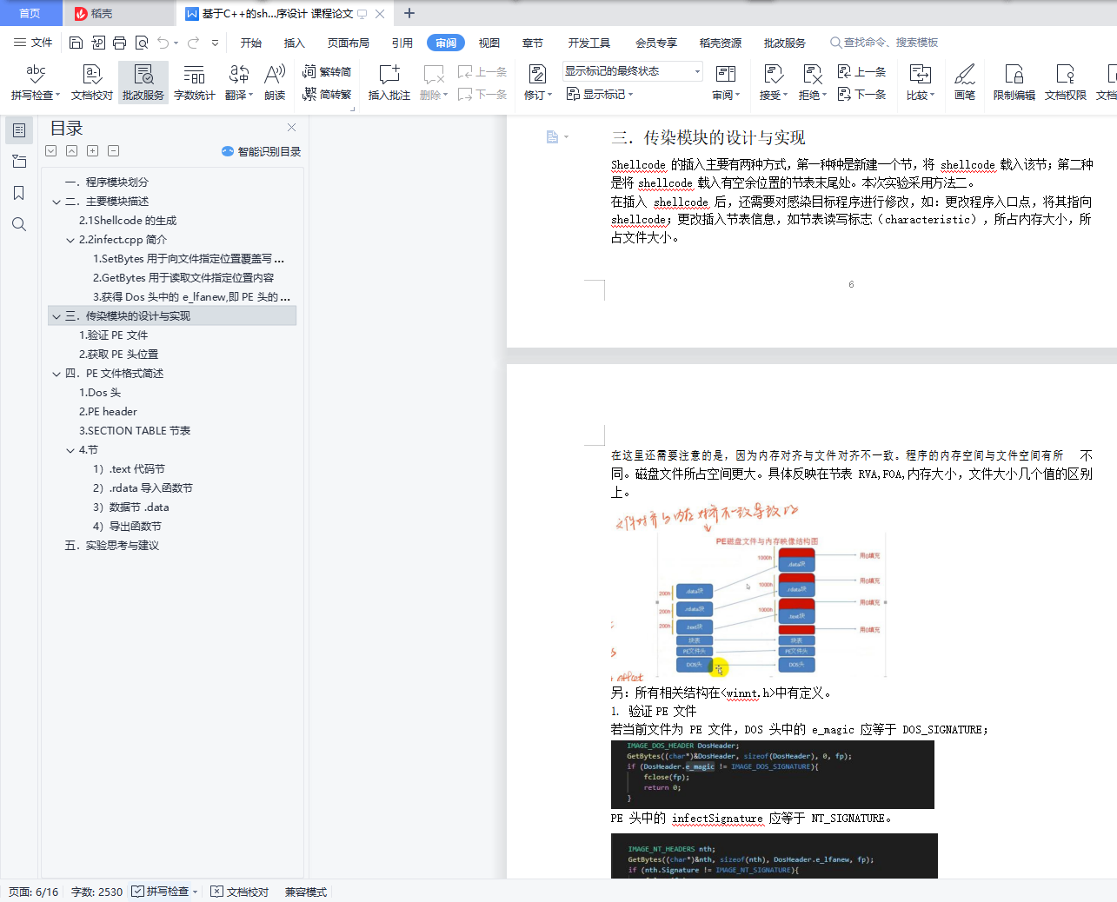Viewport: 1117px width, 902px height.
Task: Jump to 2.PE header heading
Action: click(x=108, y=412)
